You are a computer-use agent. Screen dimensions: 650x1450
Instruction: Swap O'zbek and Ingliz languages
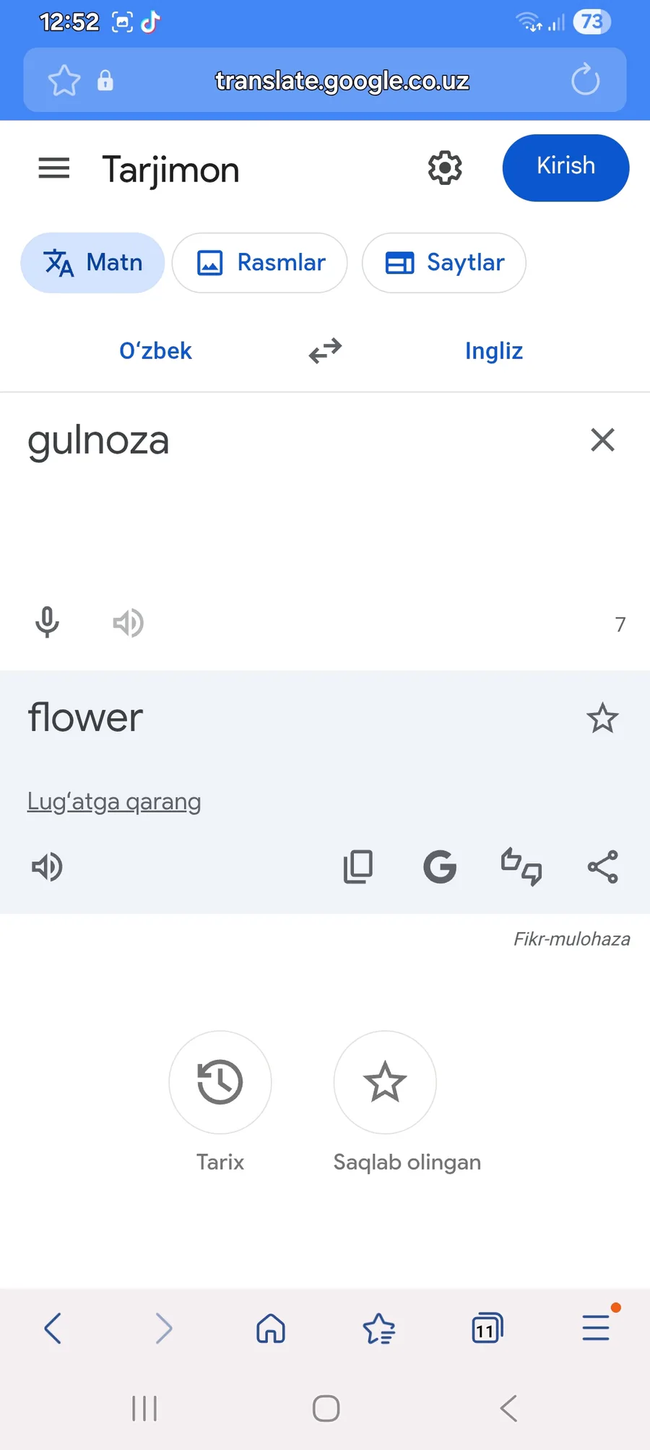[x=325, y=351]
